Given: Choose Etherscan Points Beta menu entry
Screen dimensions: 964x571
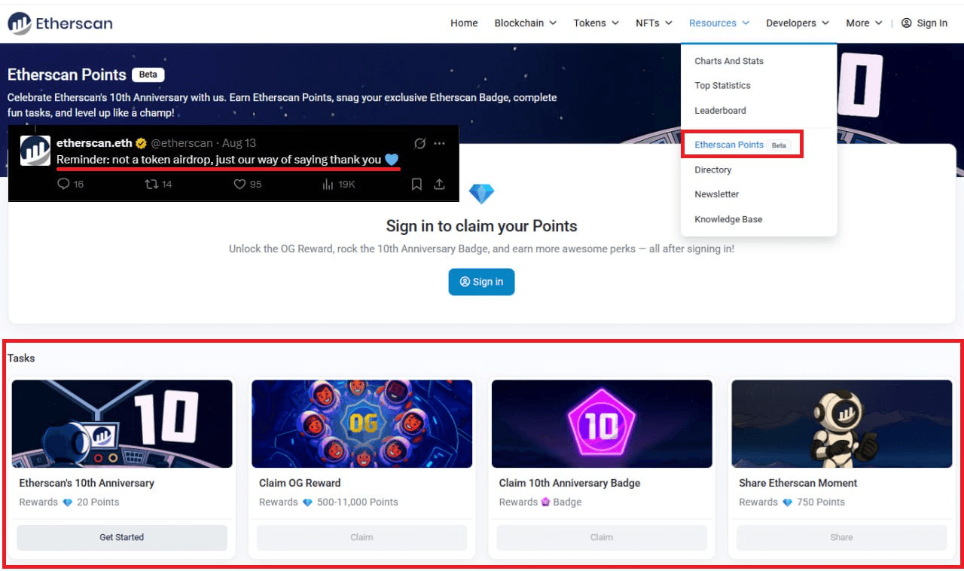Looking at the screenshot, I should click(x=743, y=145).
